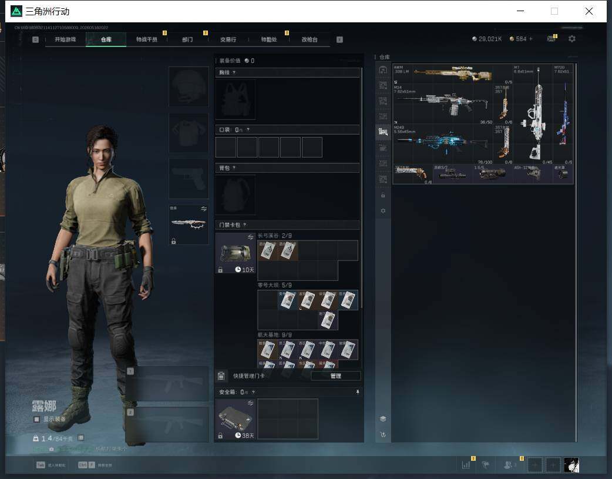This screenshot has height=479, width=612.
Task: Click the empty pistol slot
Action: click(x=189, y=179)
